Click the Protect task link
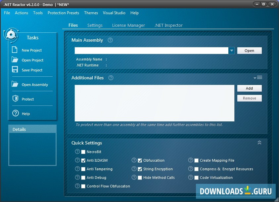 (27, 99)
